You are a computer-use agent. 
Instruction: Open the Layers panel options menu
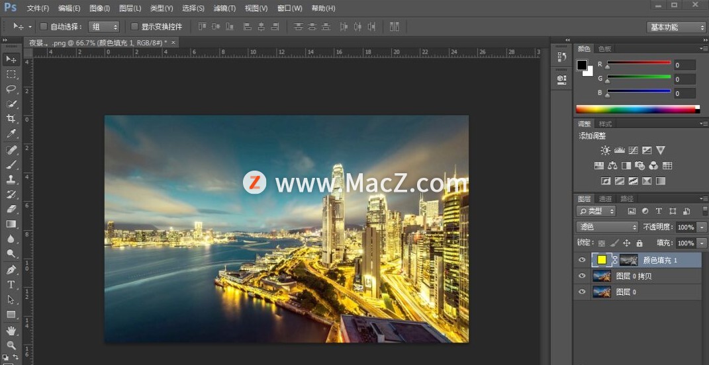(704, 198)
